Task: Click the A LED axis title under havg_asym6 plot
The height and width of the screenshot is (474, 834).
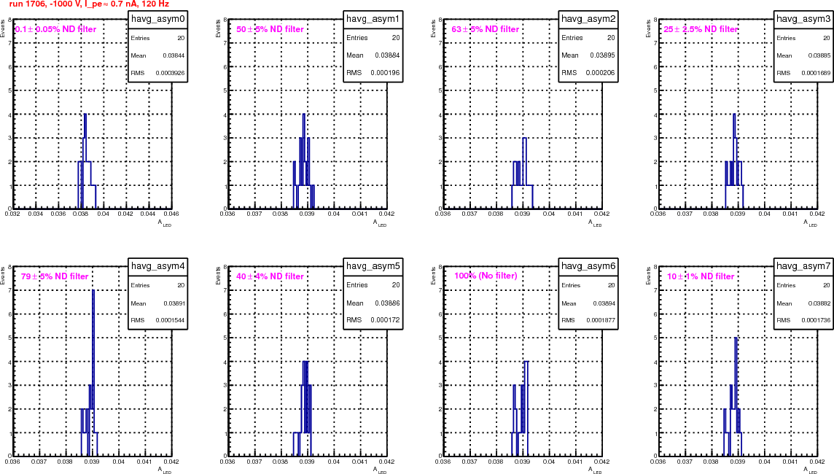Action: [595, 470]
